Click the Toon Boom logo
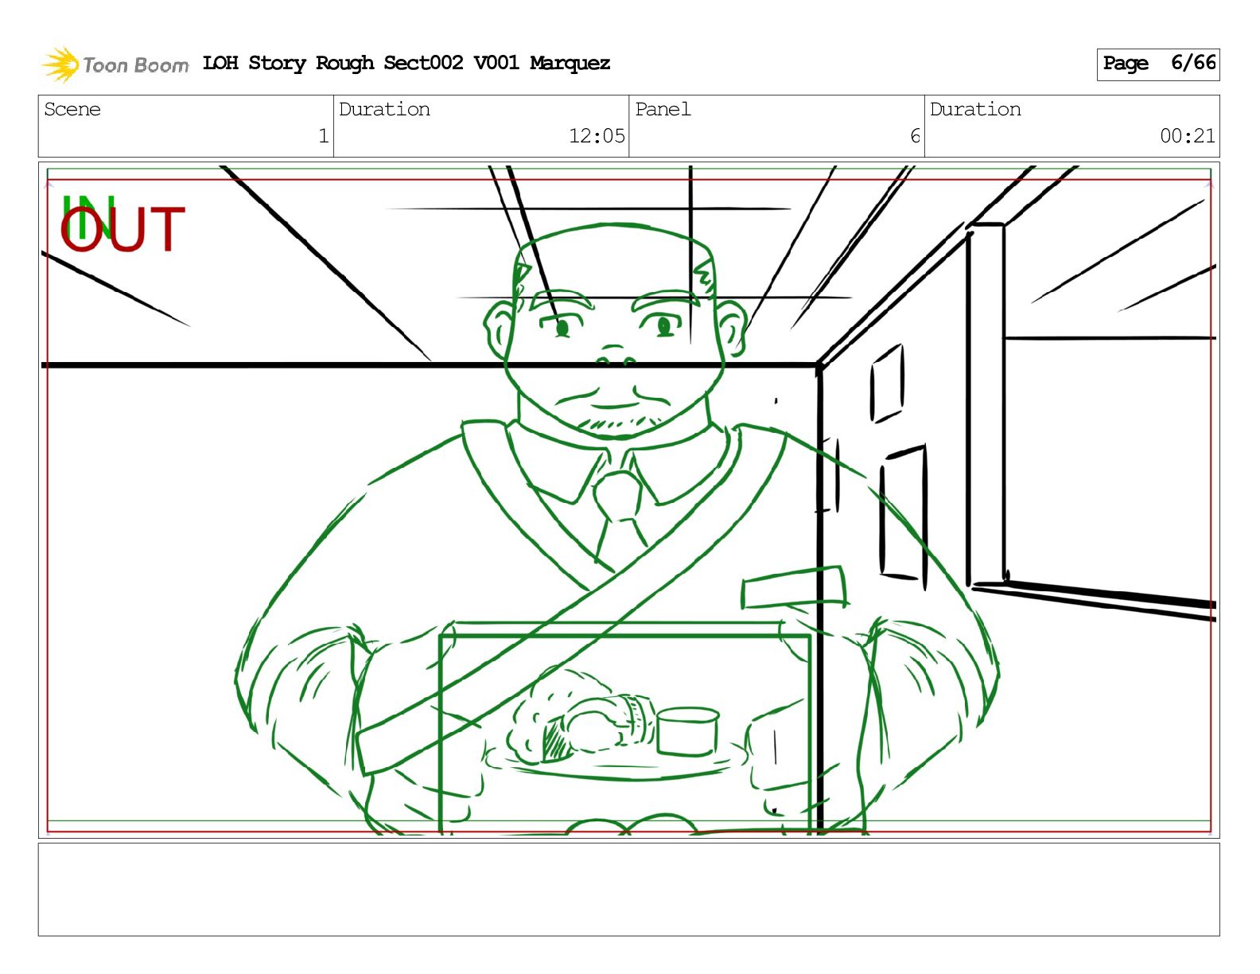Image resolution: width=1260 pixels, height=974 pixels. click(x=115, y=64)
